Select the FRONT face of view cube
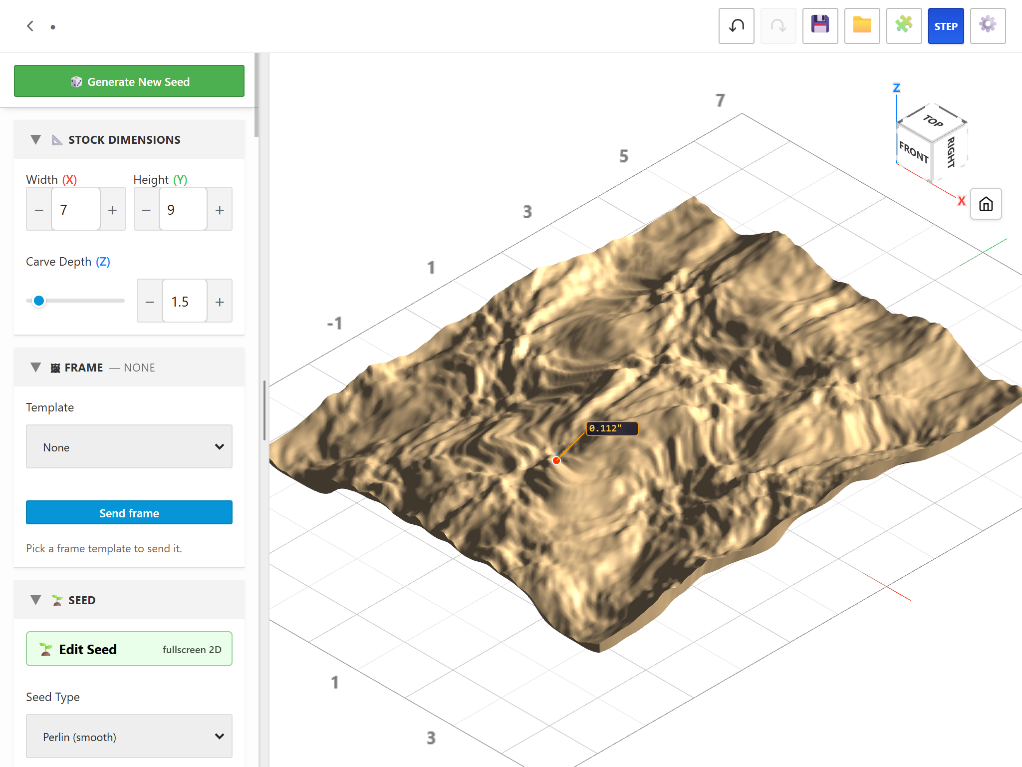 coord(914,152)
